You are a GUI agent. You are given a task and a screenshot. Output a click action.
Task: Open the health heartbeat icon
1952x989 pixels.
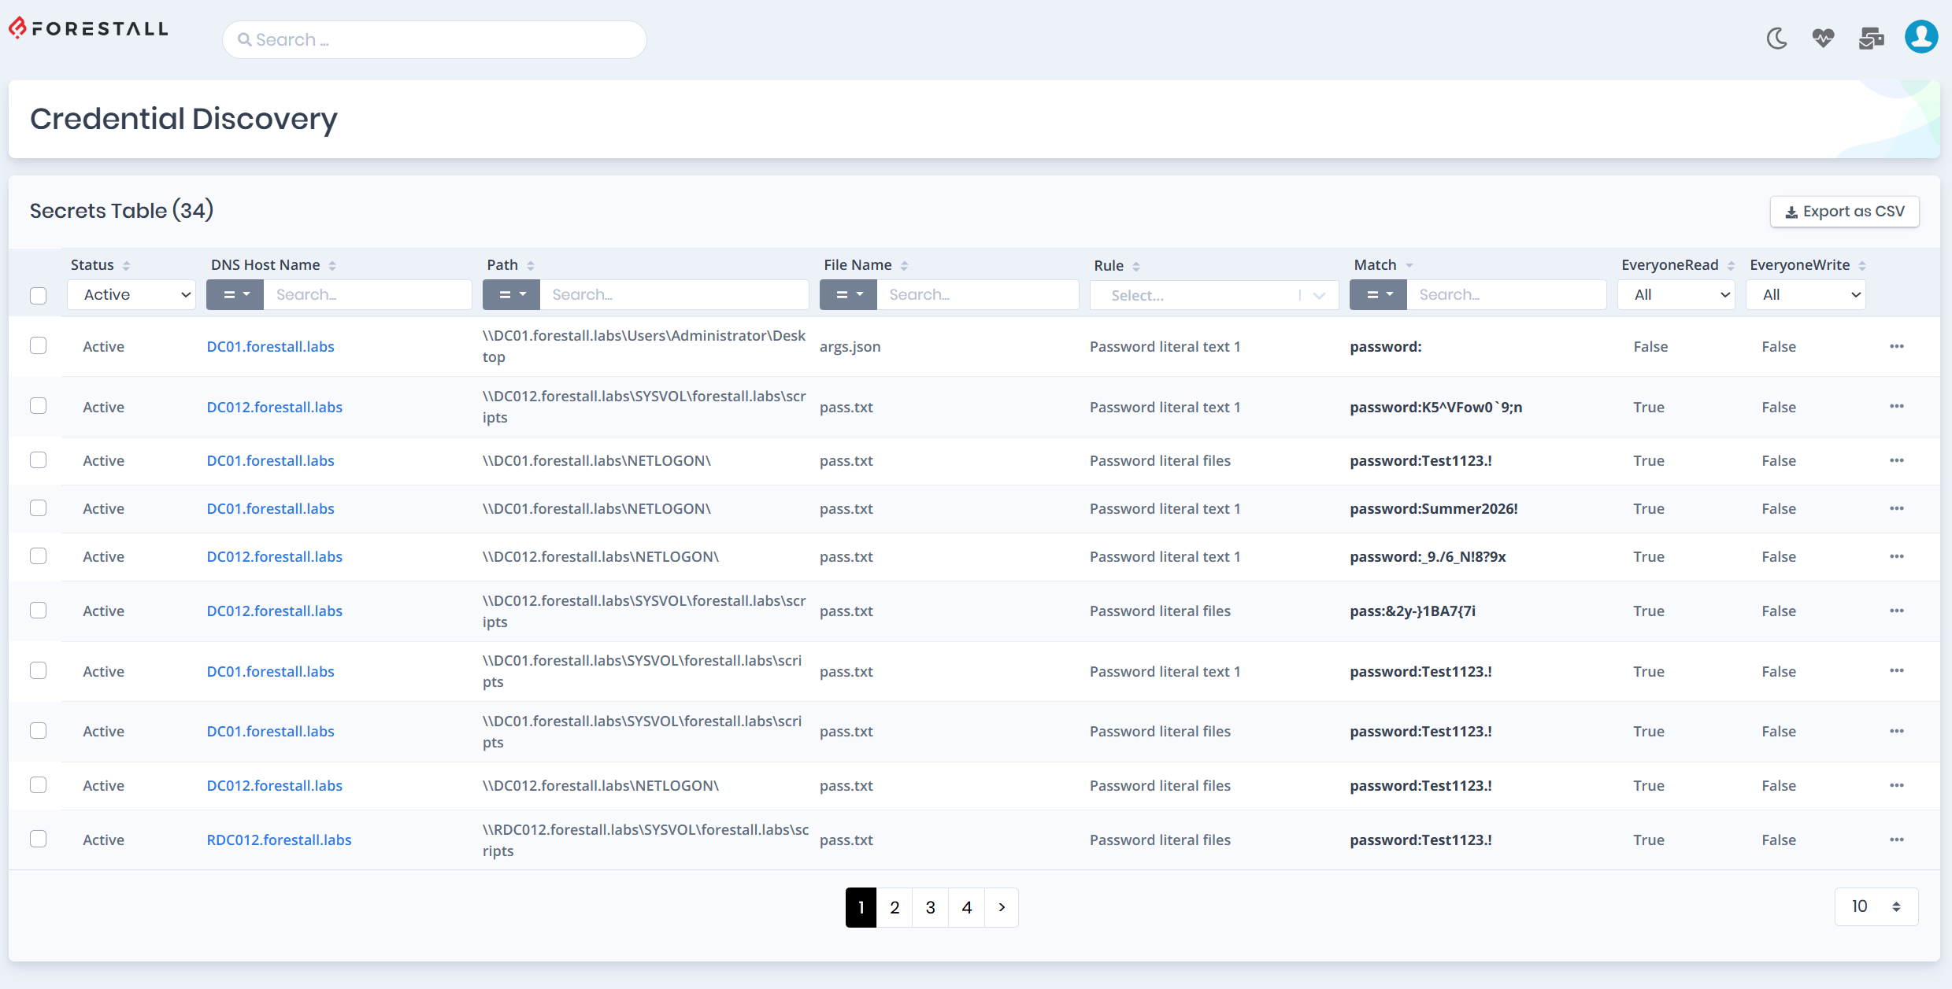(x=1823, y=38)
